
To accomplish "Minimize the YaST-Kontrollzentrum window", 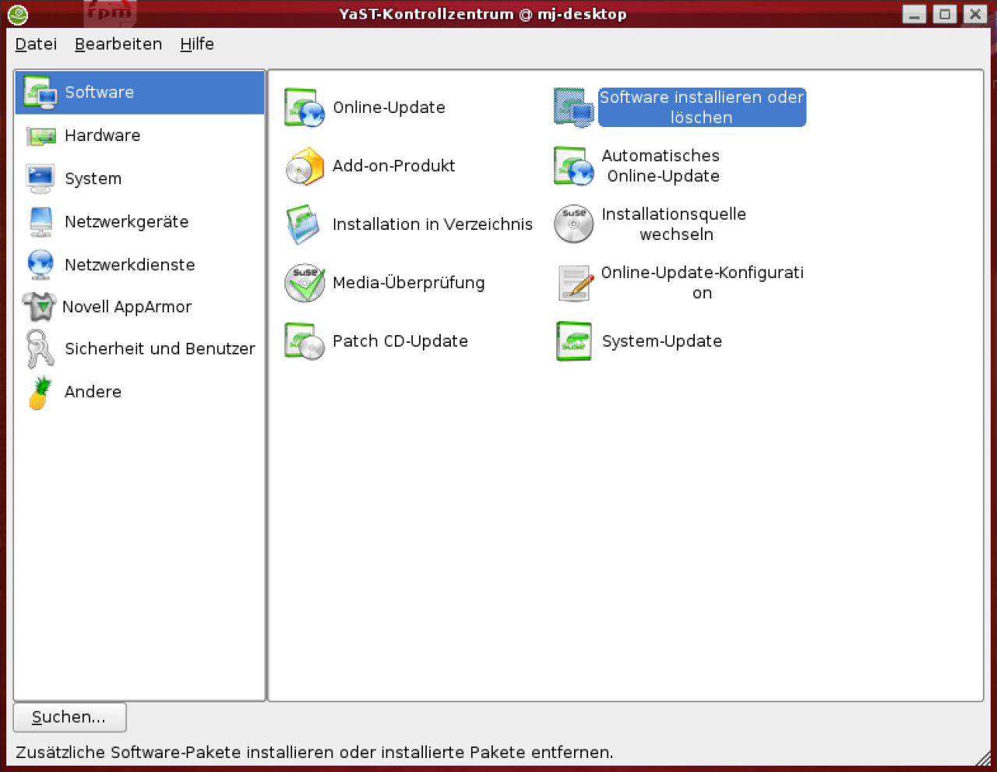I will (914, 14).
